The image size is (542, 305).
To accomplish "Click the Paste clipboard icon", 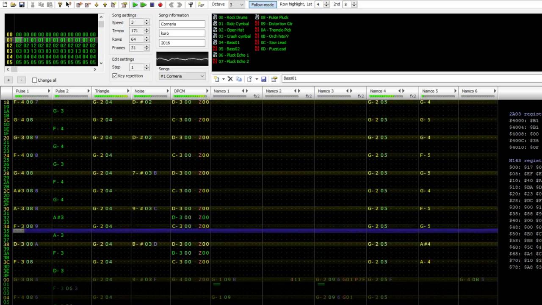I will coord(50,5).
